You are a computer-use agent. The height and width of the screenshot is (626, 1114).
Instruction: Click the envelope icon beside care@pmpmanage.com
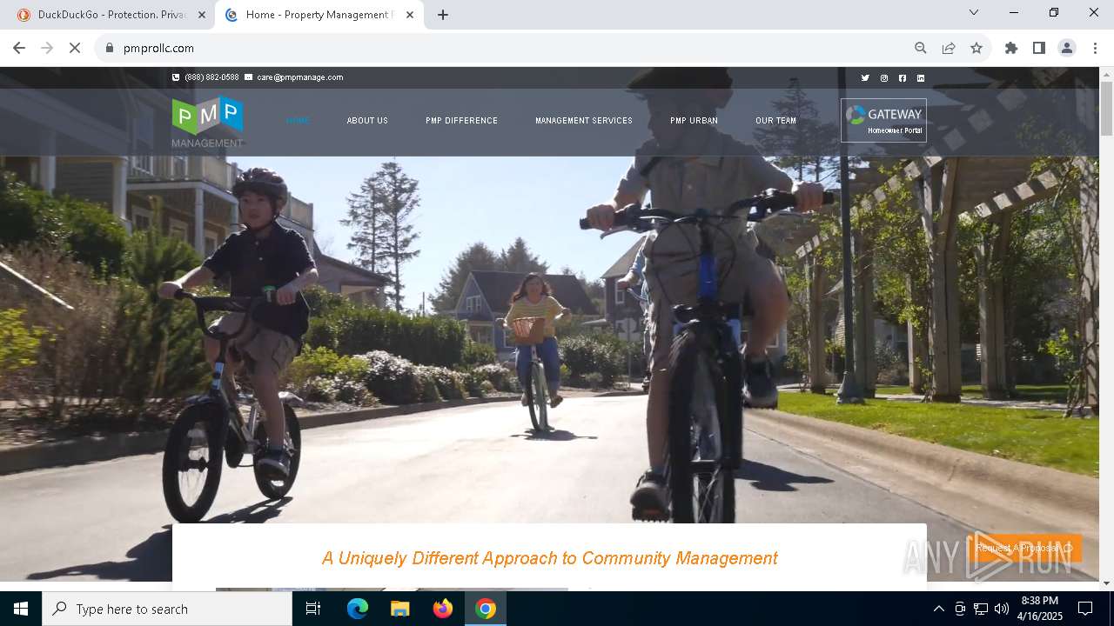[248, 77]
